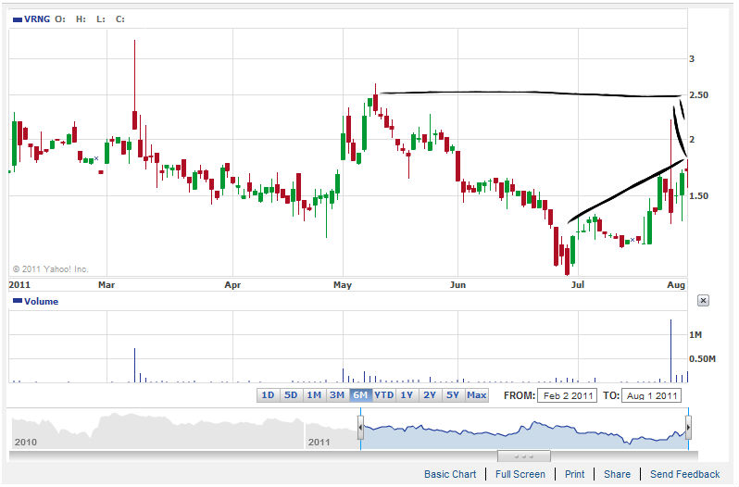Open the Basic Chart link
This screenshot has height=487, width=739.
point(450,474)
